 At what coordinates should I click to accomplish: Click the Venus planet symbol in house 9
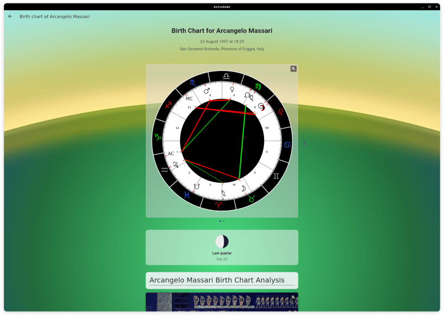tap(232, 90)
